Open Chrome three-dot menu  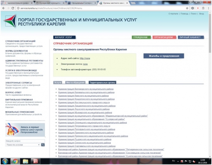pyautogui.click(x=209, y=8)
